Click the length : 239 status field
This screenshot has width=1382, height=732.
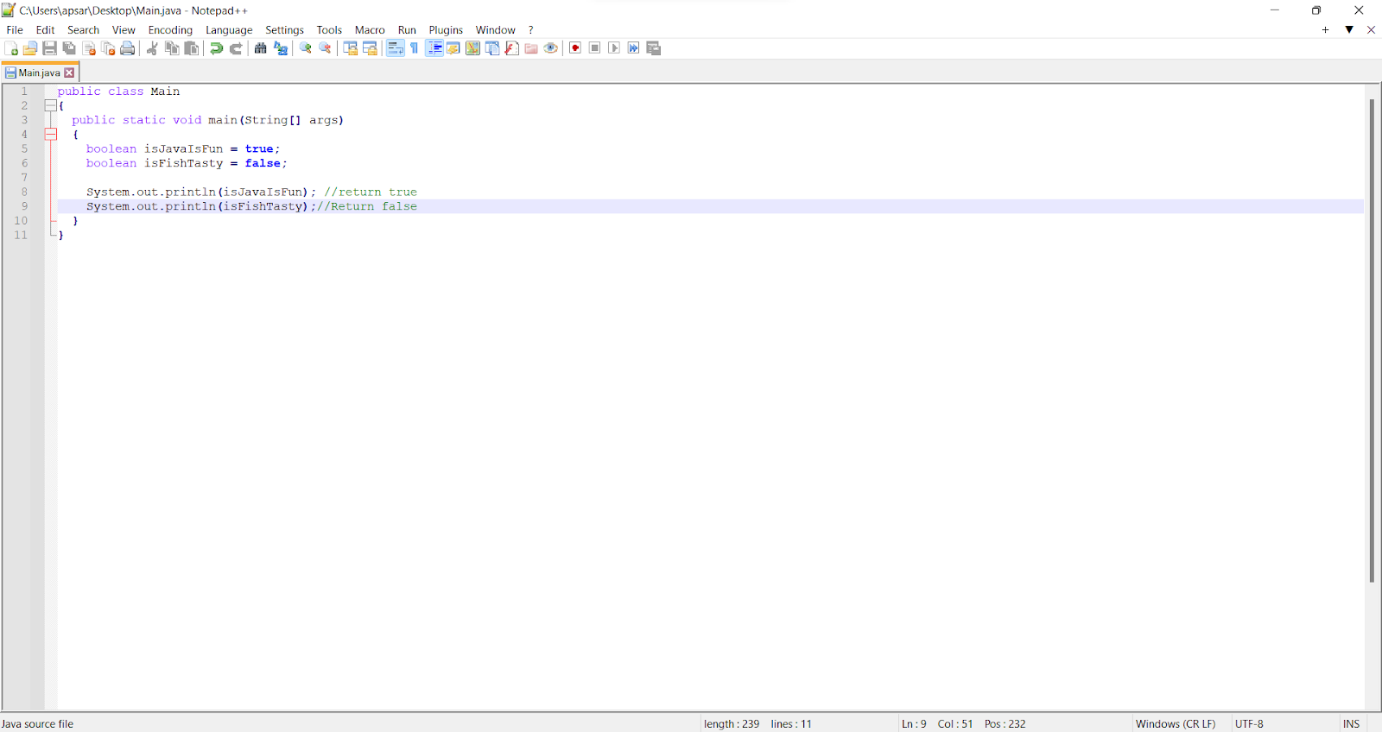click(732, 724)
